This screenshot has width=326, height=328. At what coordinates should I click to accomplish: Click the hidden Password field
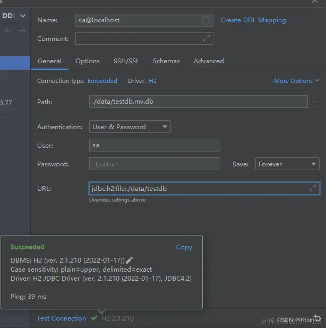155,164
